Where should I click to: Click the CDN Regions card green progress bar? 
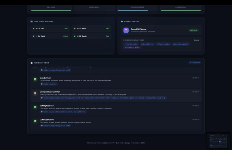pos(181,10)
